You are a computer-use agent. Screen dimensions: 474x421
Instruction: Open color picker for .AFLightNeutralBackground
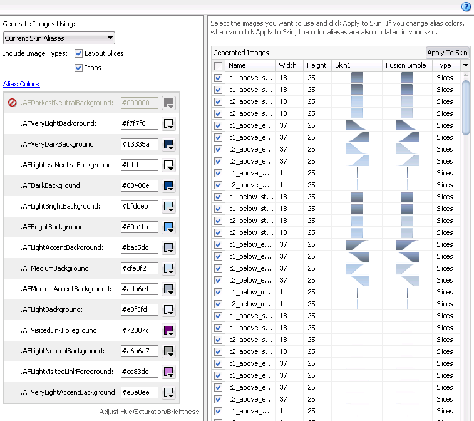click(168, 351)
